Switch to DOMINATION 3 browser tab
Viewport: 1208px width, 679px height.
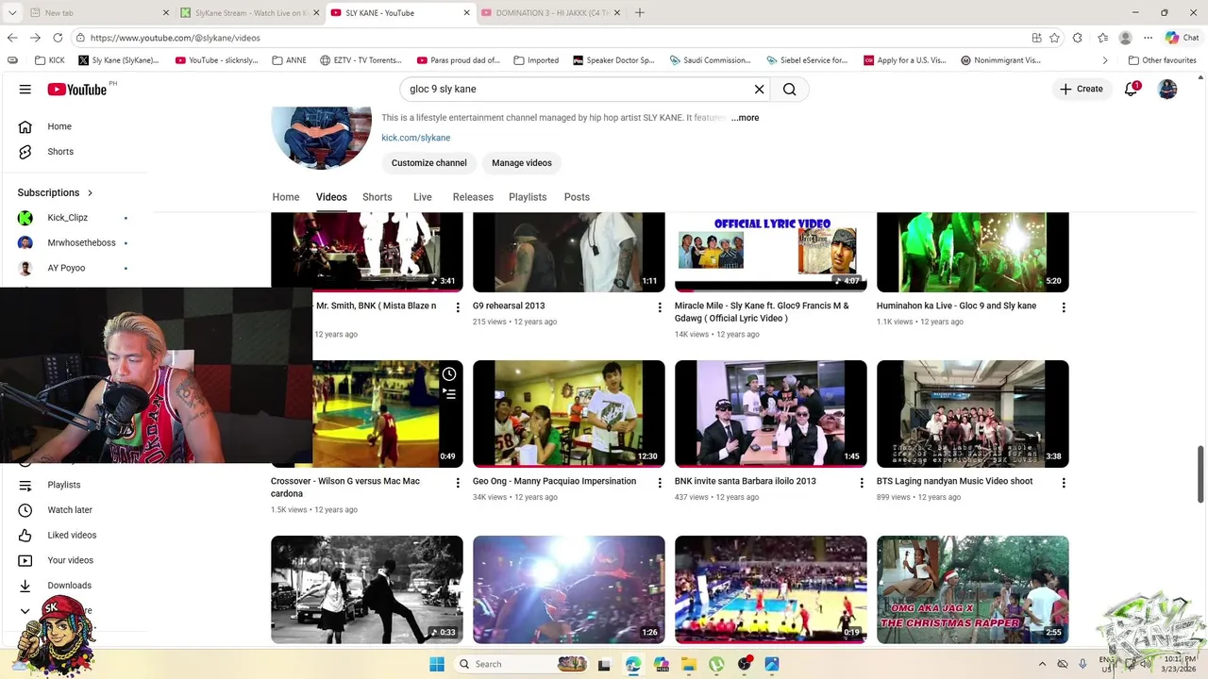[552, 13]
